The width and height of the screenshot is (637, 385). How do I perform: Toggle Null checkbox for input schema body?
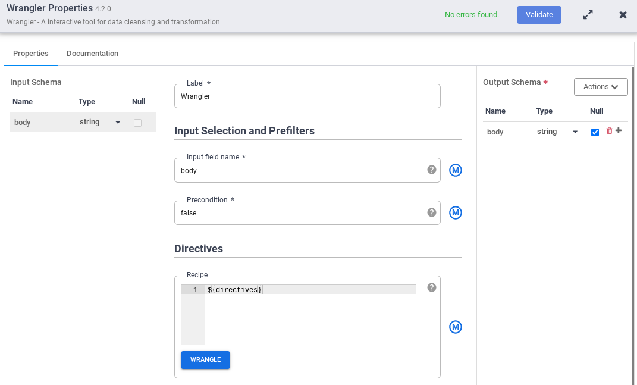[137, 123]
